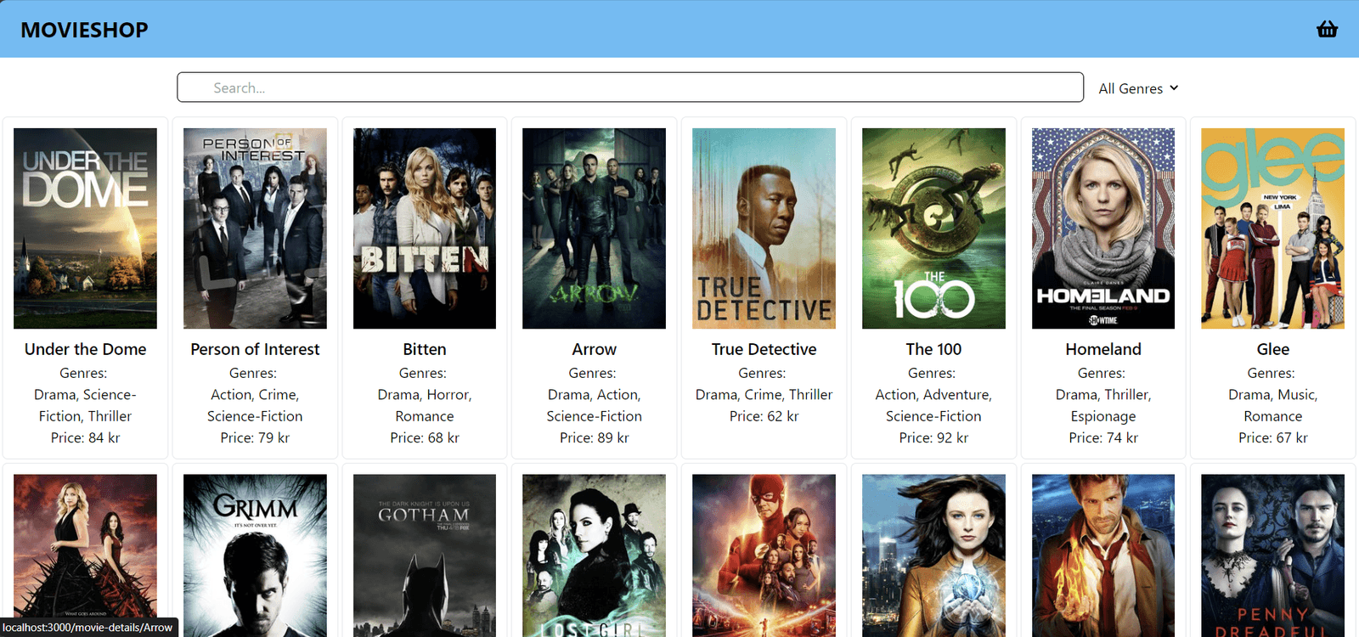
Task: Click 'Drama, Horror, Romance' genres text
Action: (x=425, y=405)
